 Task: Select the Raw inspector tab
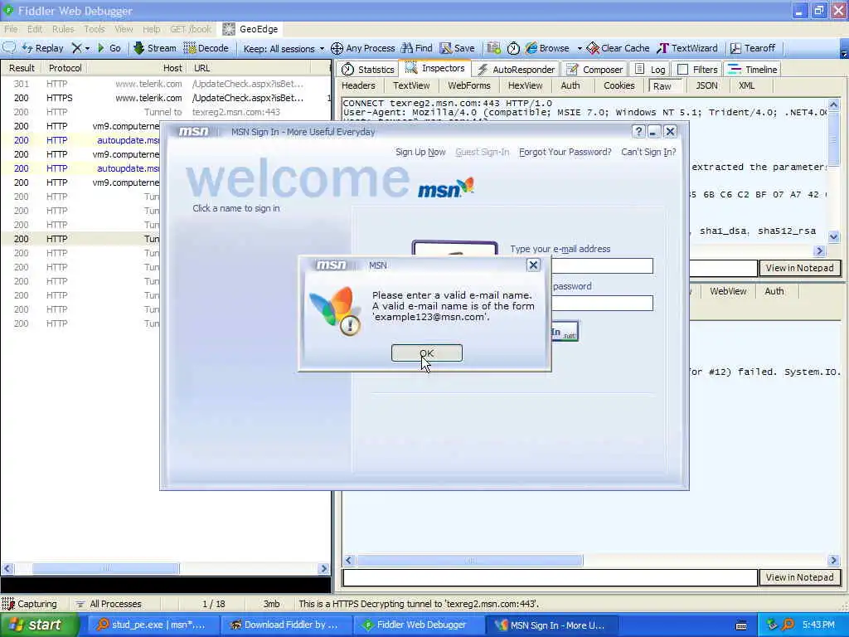coord(662,86)
